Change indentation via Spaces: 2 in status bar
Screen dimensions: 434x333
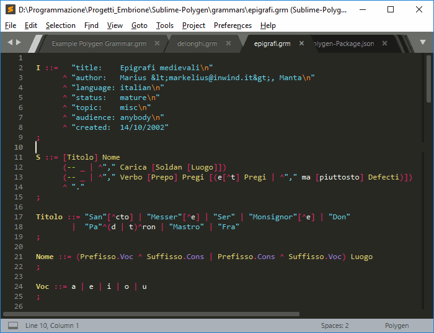[x=335, y=326]
